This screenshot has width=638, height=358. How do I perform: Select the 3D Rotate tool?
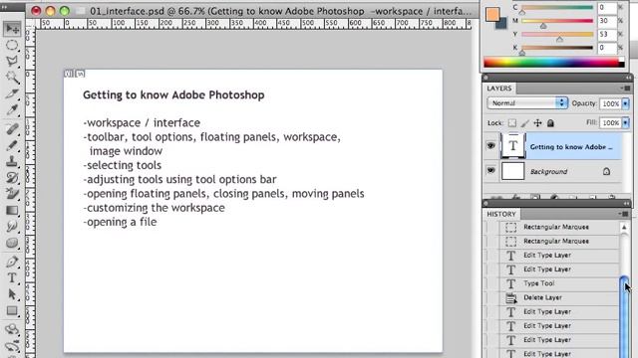pos(12,329)
